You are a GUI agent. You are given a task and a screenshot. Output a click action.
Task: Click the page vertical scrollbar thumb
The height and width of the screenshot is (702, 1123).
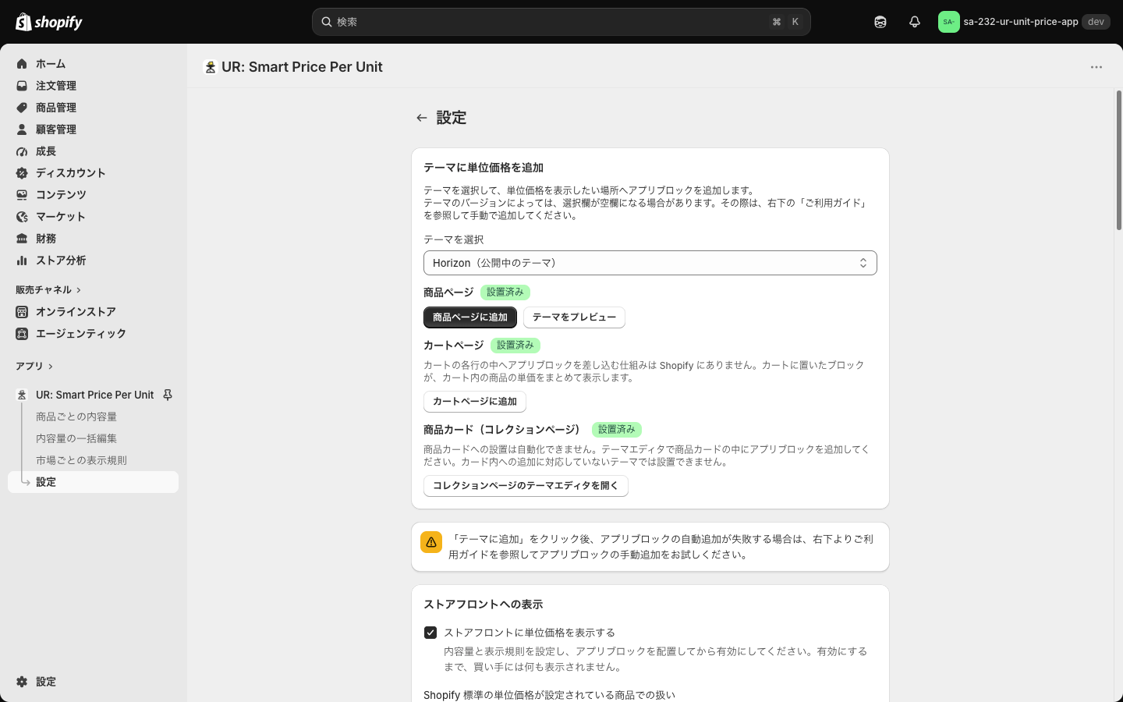tap(1119, 161)
